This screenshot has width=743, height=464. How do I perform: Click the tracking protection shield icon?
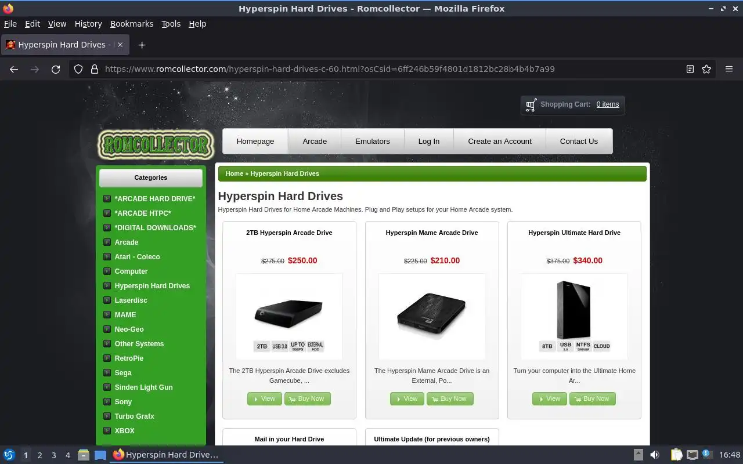pos(78,69)
